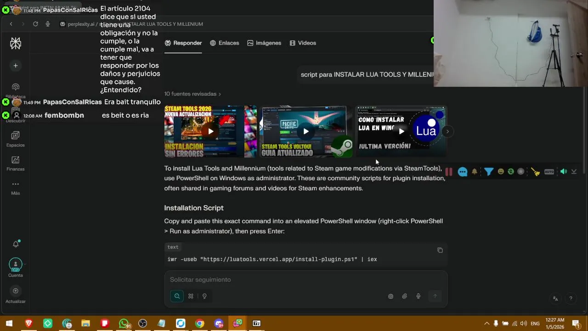
Task: Open the Cuenta account menu
Action: tap(16, 268)
